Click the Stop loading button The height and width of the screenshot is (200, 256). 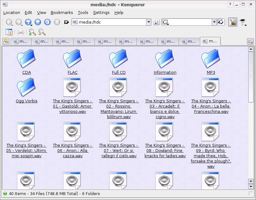click(x=57, y=22)
